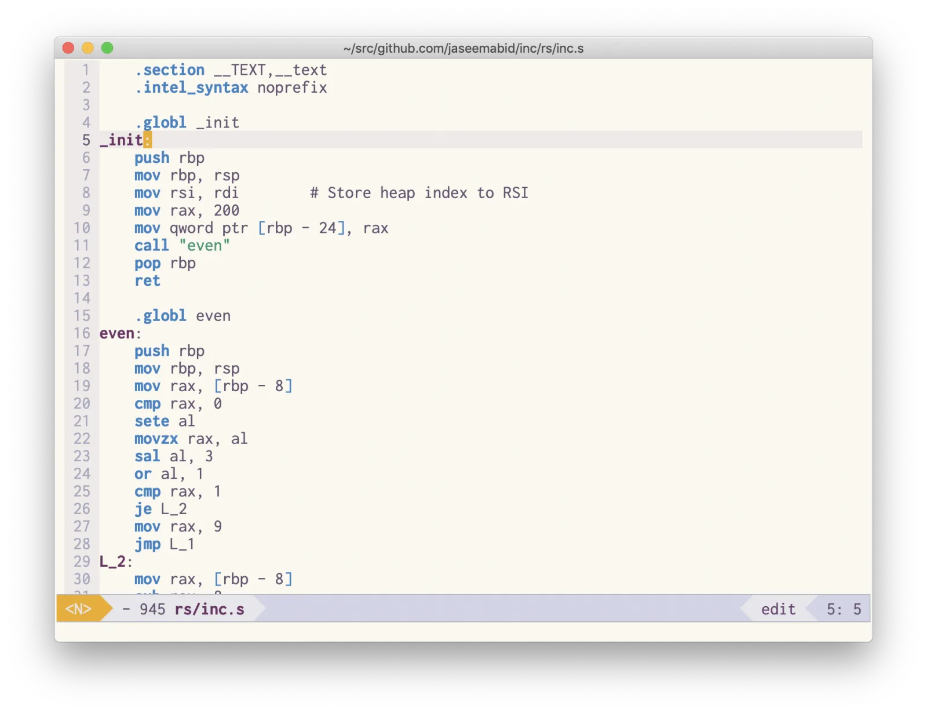Click 'cmp rax, 0' on line 20
Screen dimensions: 927x714
click(x=178, y=404)
